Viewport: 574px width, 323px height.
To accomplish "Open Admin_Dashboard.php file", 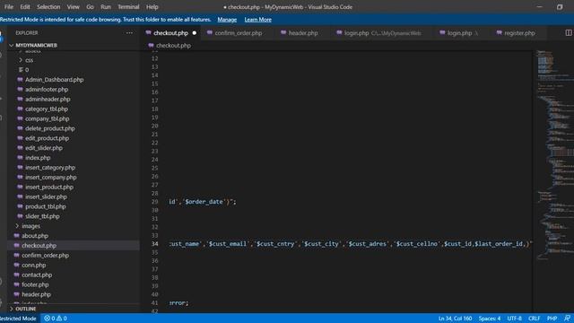I will click(54, 80).
